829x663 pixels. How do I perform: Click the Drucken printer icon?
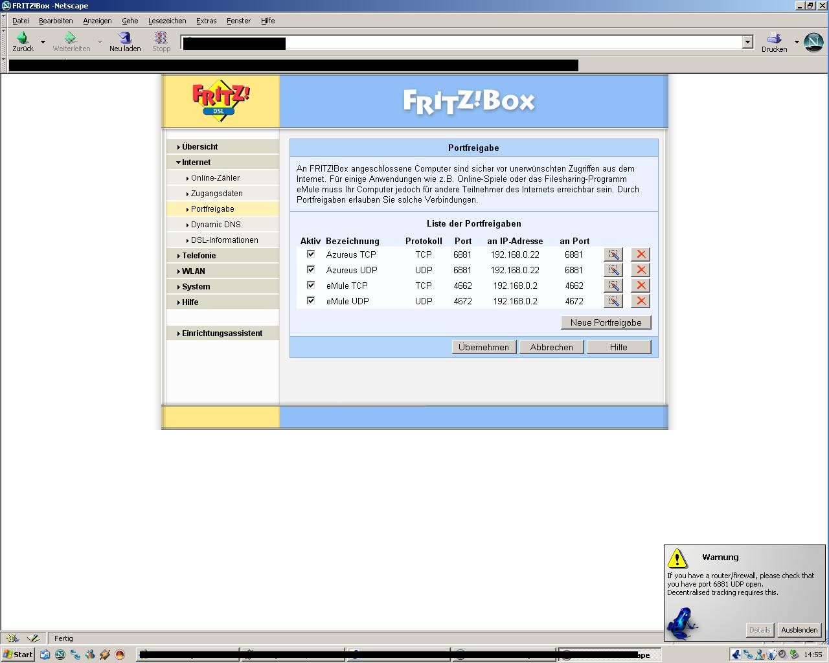coord(774,38)
